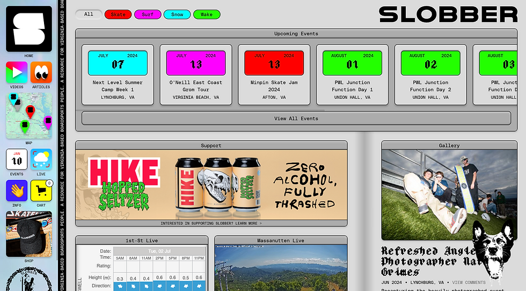Image resolution: width=526 pixels, height=291 pixels.
Task: Open the Events calendar icon
Action: click(x=17, y=159)
